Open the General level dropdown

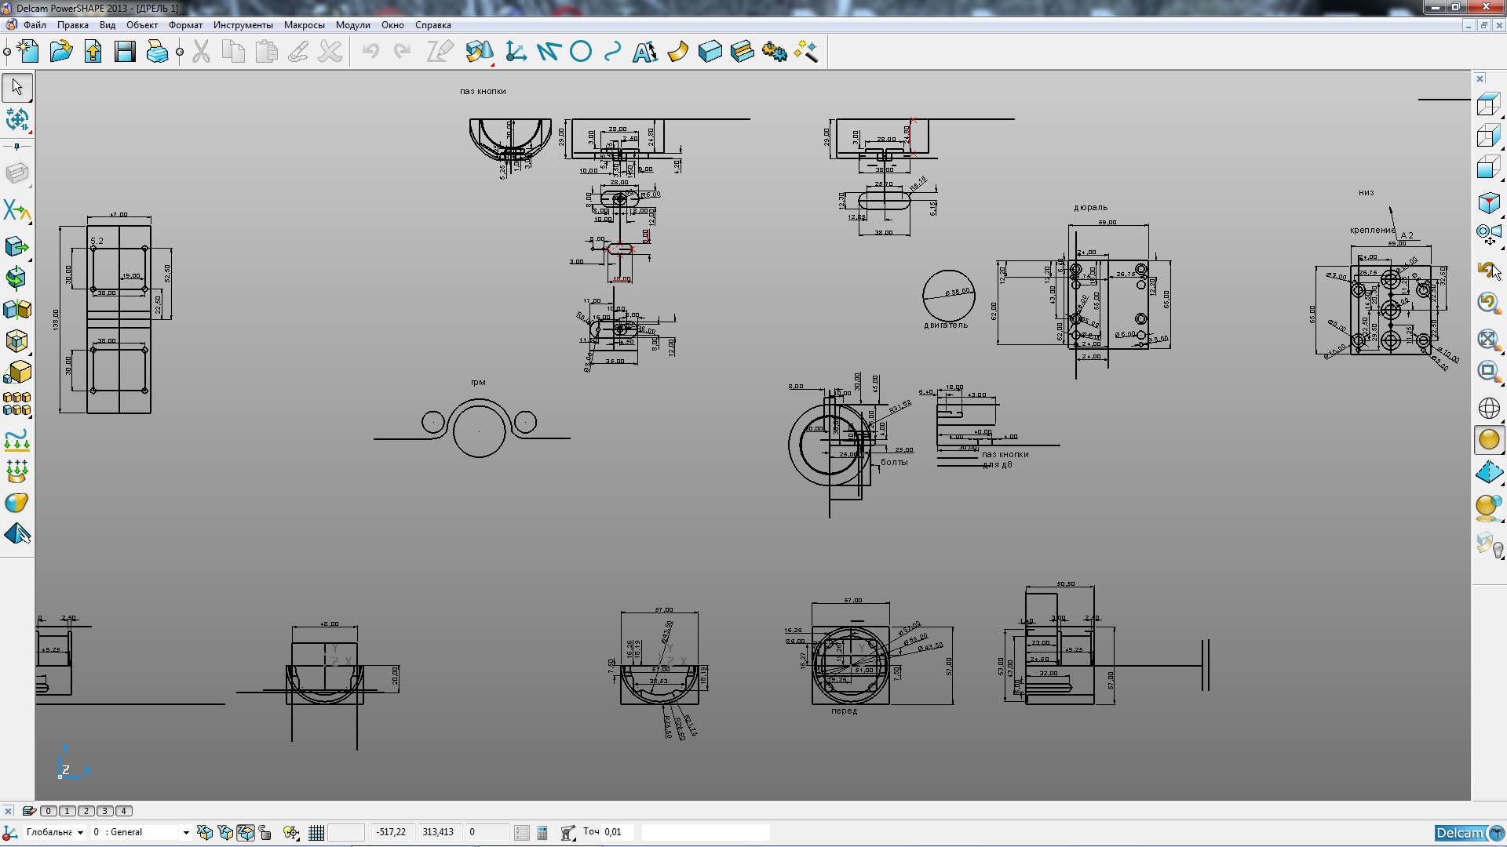point(186,833)
